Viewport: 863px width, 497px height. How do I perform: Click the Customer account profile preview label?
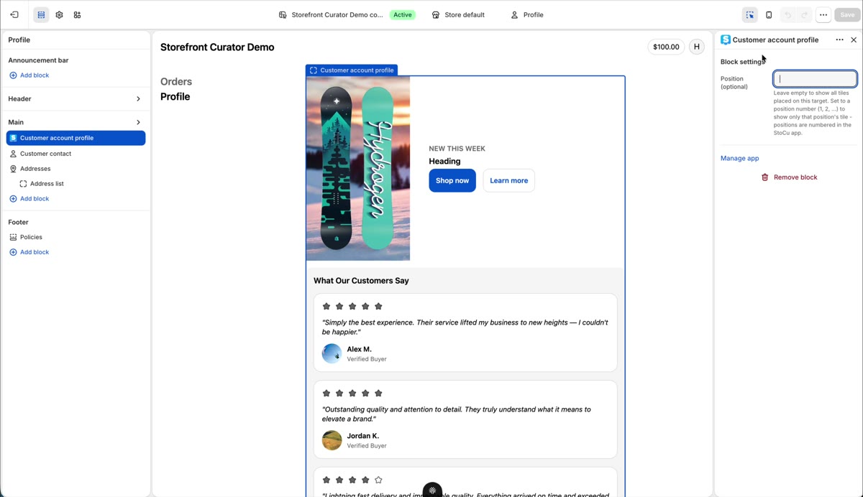pos(352,70)
